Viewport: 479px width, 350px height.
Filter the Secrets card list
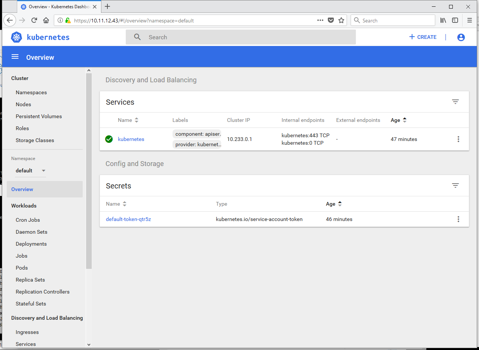455,185
